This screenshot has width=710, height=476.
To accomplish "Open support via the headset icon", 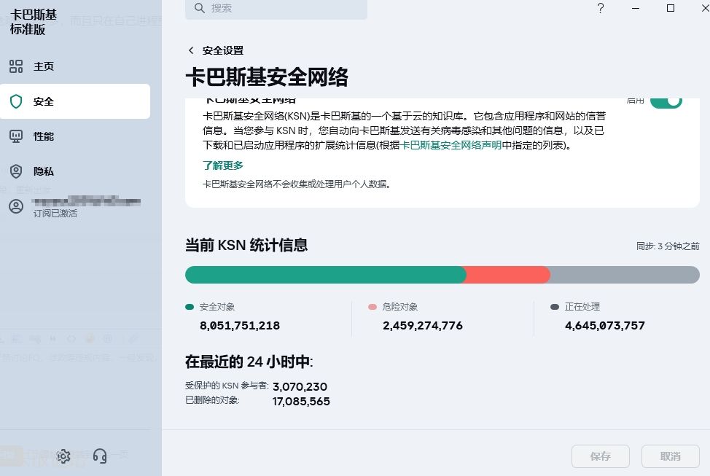I will tap(100, 456).
